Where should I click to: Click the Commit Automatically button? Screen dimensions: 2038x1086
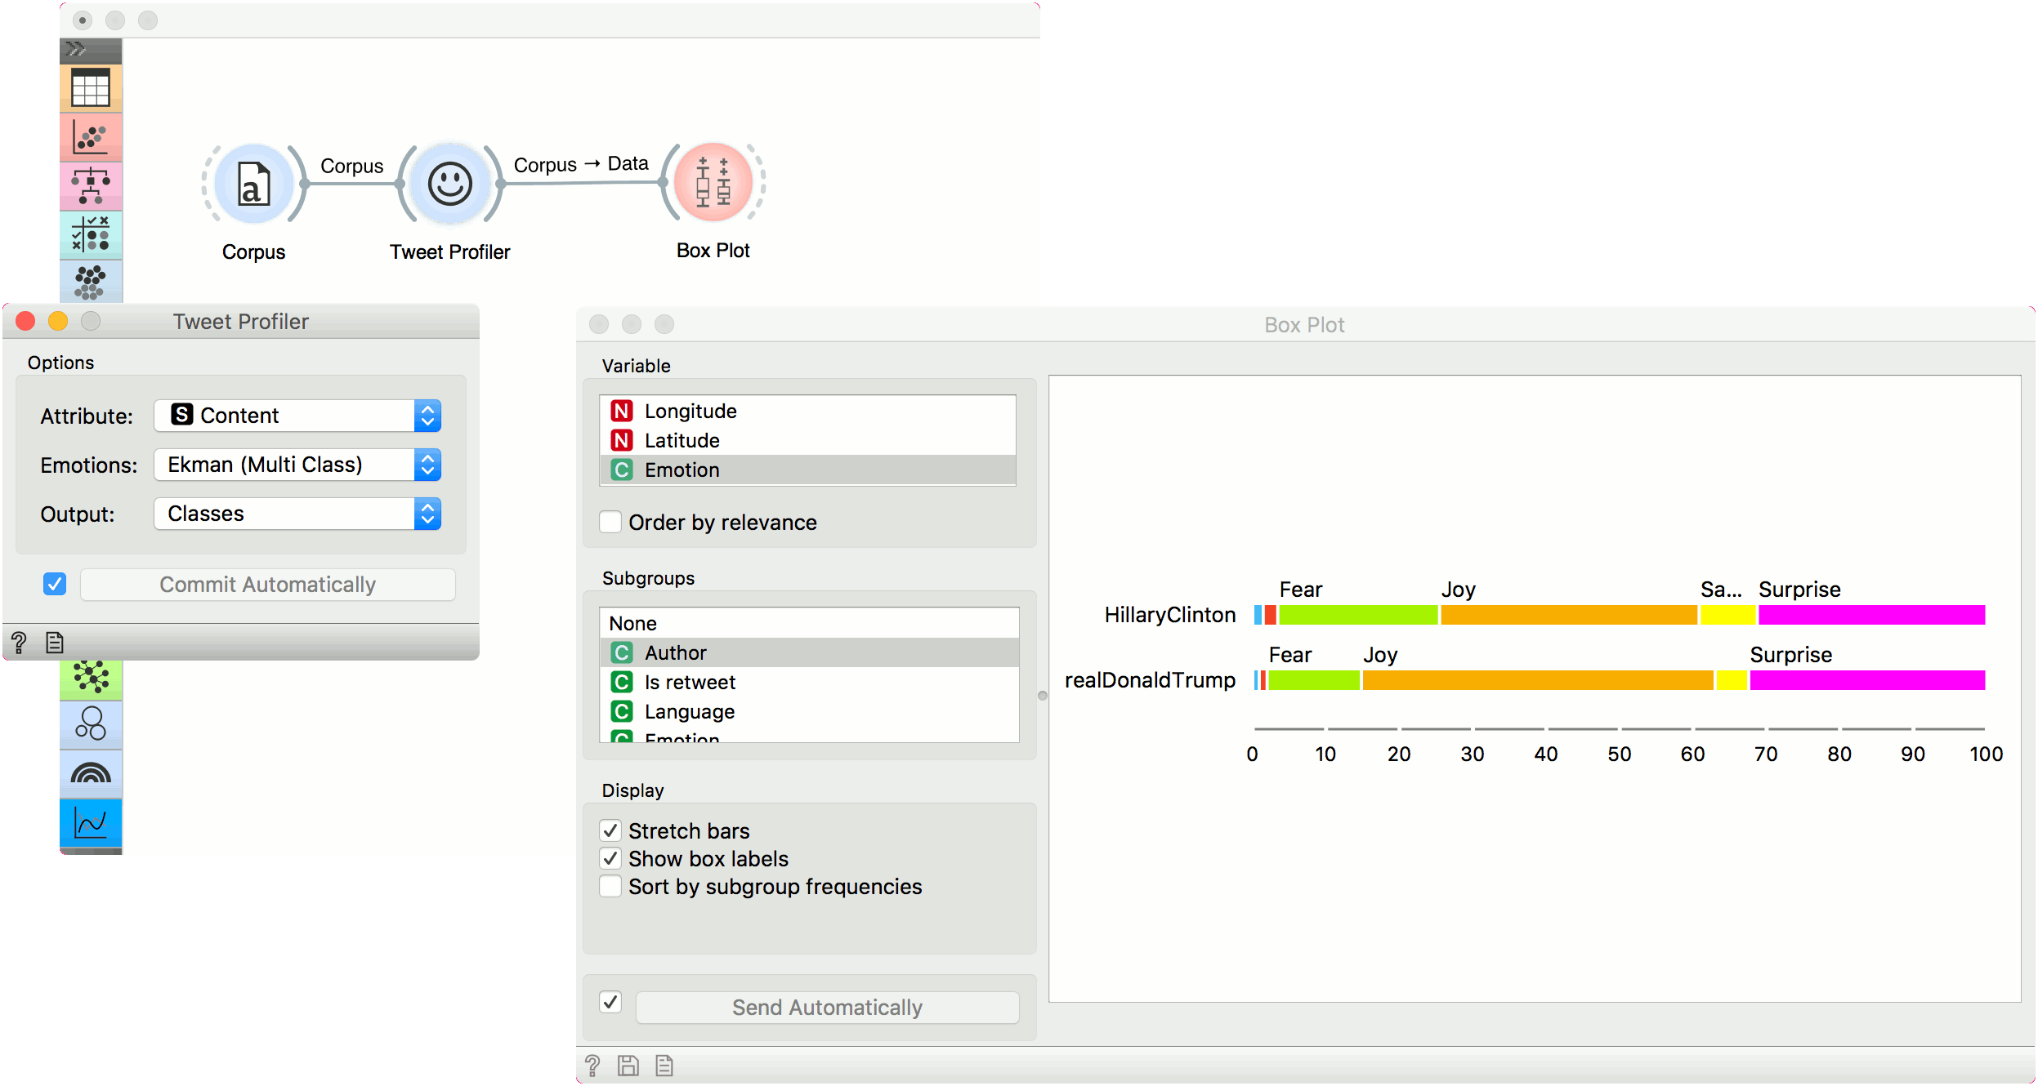267,585
